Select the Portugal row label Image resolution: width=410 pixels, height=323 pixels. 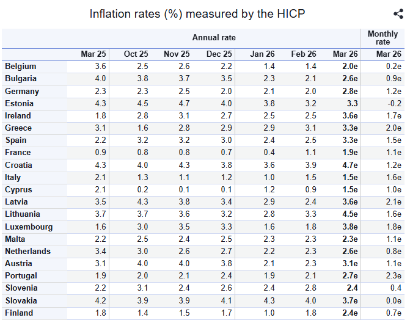coord(21,276)
